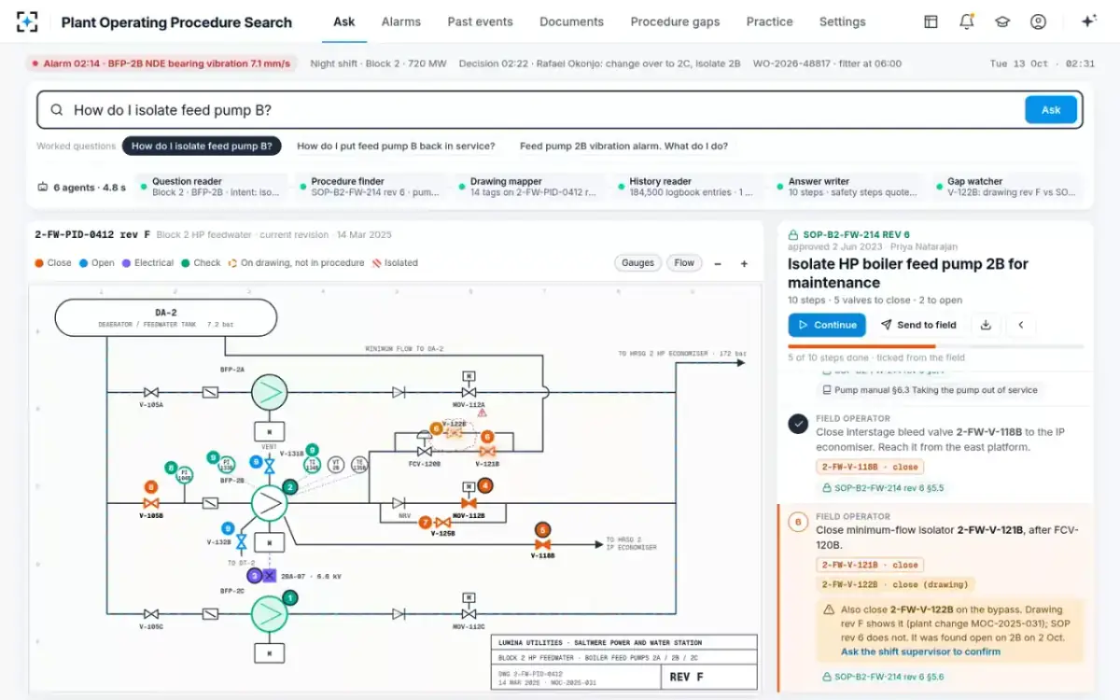1120x700 pixels.
Task: Select valve V-105B on the drawing
Action: (x=151, y=503)
